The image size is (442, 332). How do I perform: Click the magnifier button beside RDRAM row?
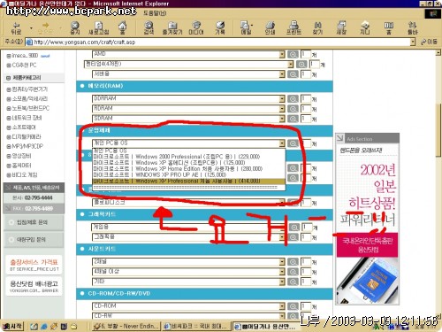click(293, 109)
